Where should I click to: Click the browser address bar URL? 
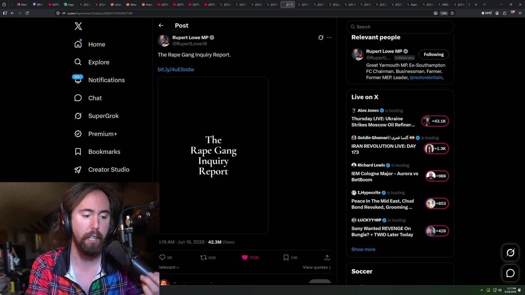coord(100,13)
